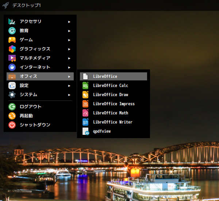
Task: Choose 再起動 to reboot
Action: coord(40,116)
